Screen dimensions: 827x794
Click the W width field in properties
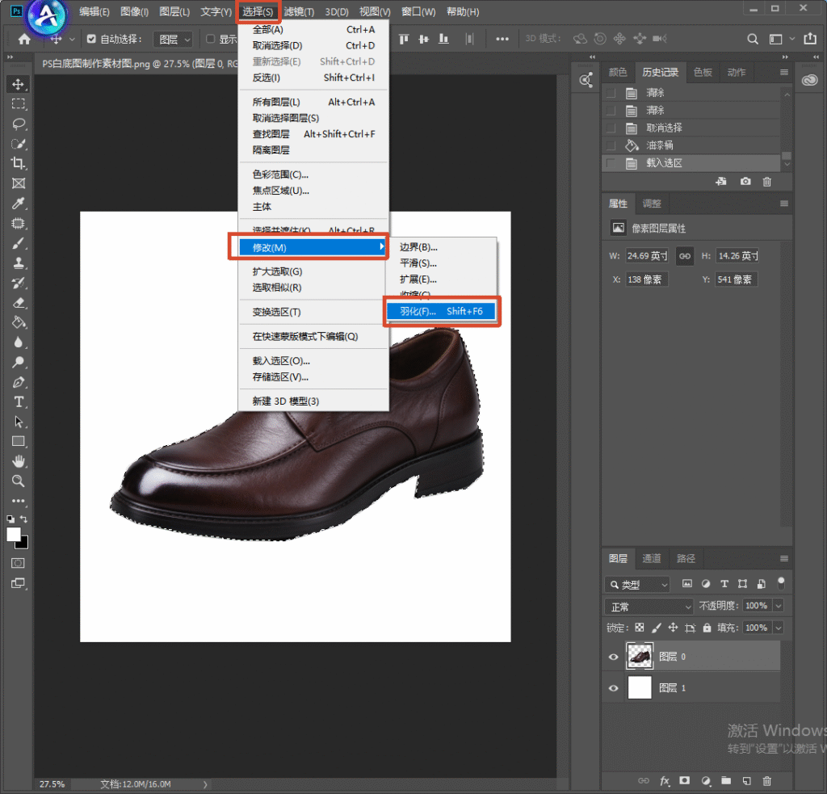647,256
